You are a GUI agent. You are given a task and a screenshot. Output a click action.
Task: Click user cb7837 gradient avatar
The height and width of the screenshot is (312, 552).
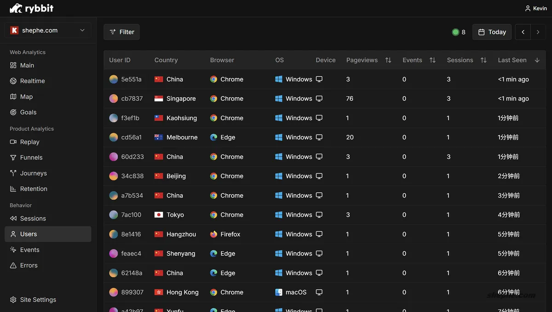(x=114, y=98)
